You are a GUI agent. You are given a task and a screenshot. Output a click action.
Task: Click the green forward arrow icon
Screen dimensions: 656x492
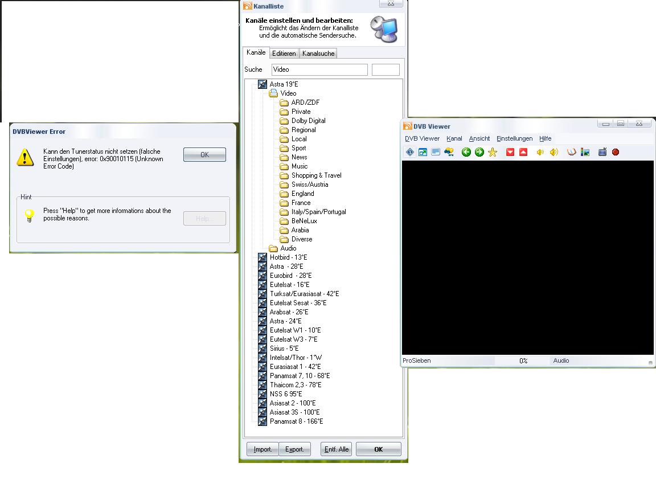click(479, 152)
